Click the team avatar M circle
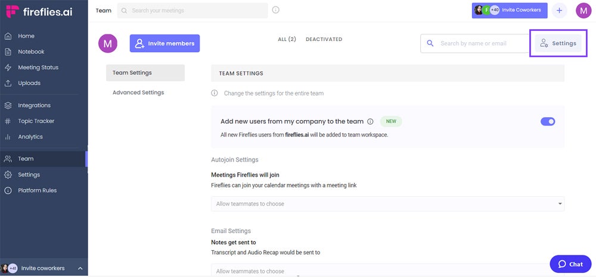 tap(107, 43)
